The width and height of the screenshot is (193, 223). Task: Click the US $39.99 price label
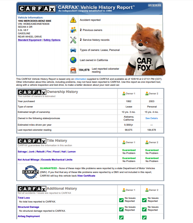(155, 5)
